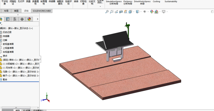Open the 曲率 curvature tool

76,2
